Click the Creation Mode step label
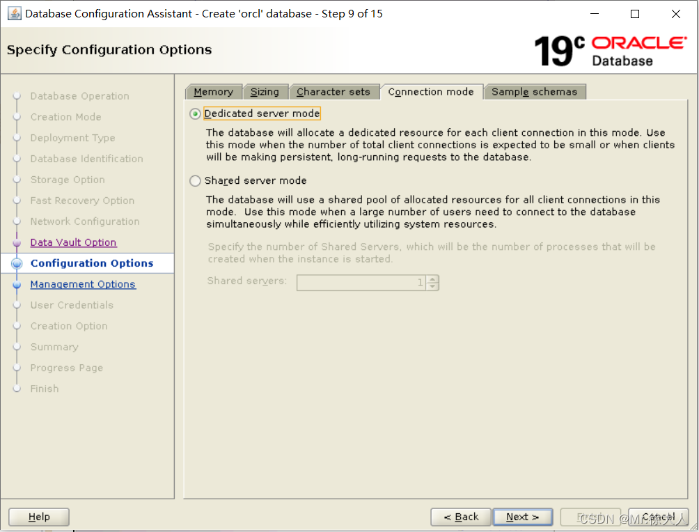This screenshot has width=699, height=532. pyautogui.click(x=66, y=117)
